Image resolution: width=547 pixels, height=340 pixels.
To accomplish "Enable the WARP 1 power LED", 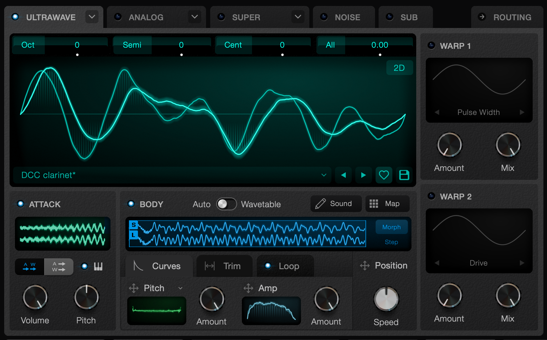I will [x=431, y=46].
